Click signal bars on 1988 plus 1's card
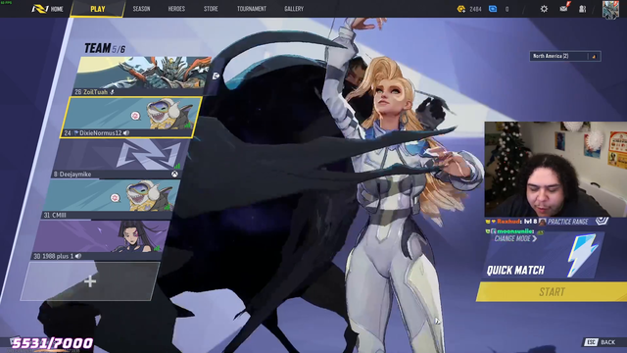 (157, 248)
